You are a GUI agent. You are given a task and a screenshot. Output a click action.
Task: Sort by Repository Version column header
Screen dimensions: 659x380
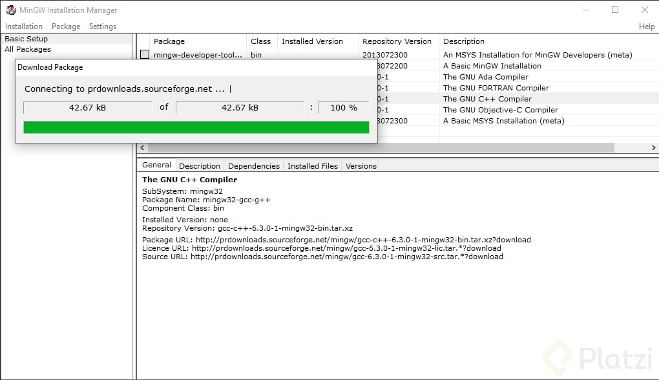coord(398,41)
